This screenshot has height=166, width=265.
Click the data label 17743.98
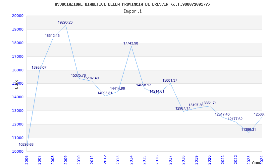click(131, 43)
